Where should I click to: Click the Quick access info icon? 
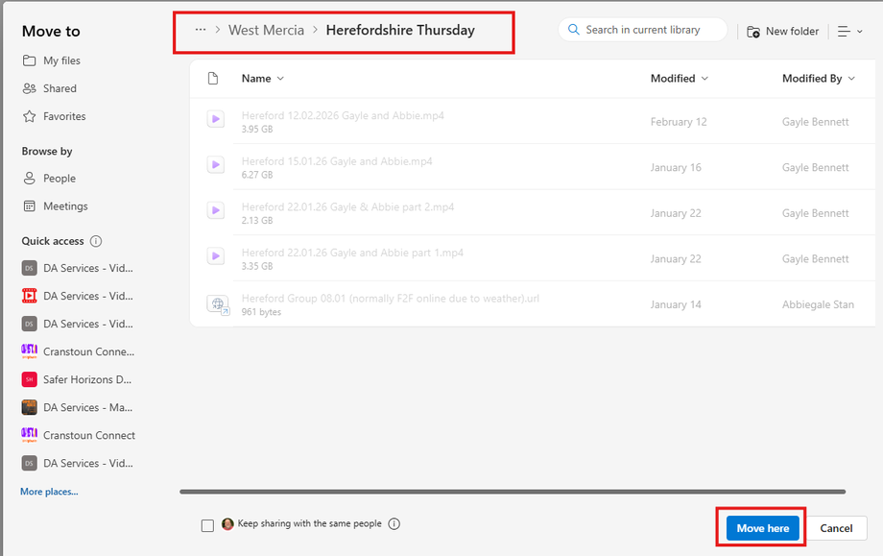point(96,241)
